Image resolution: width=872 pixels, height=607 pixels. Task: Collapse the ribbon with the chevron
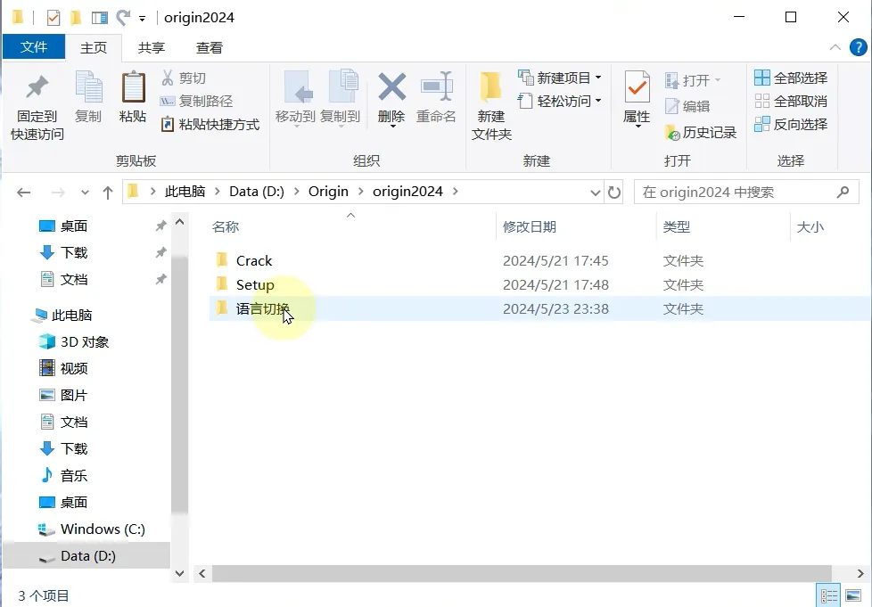click(x=835, y=47)
